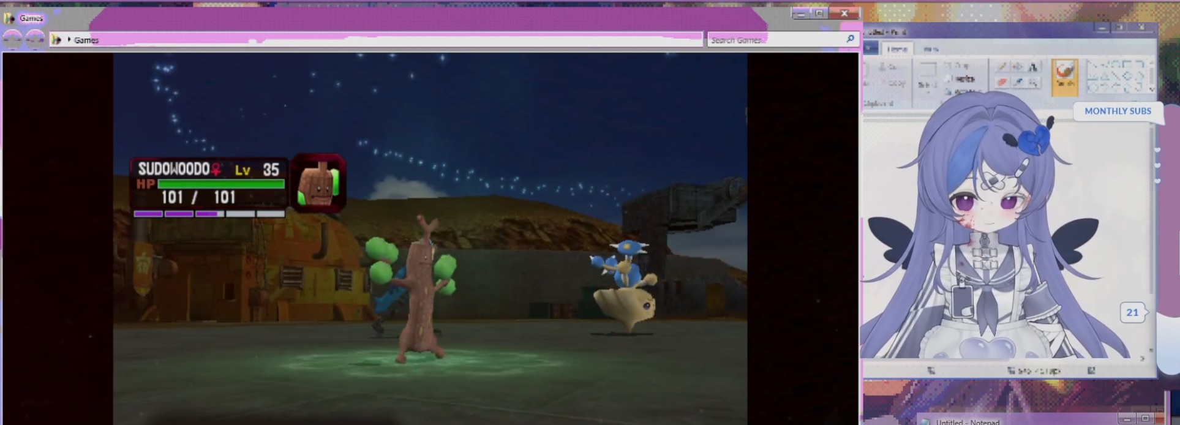
Task: Select the Magnifier tool in Paint
Action: (x=1034, y=83)
